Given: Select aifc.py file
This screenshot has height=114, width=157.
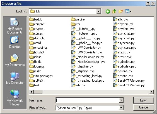Looking at the screenshot, I should click(78, 85).
